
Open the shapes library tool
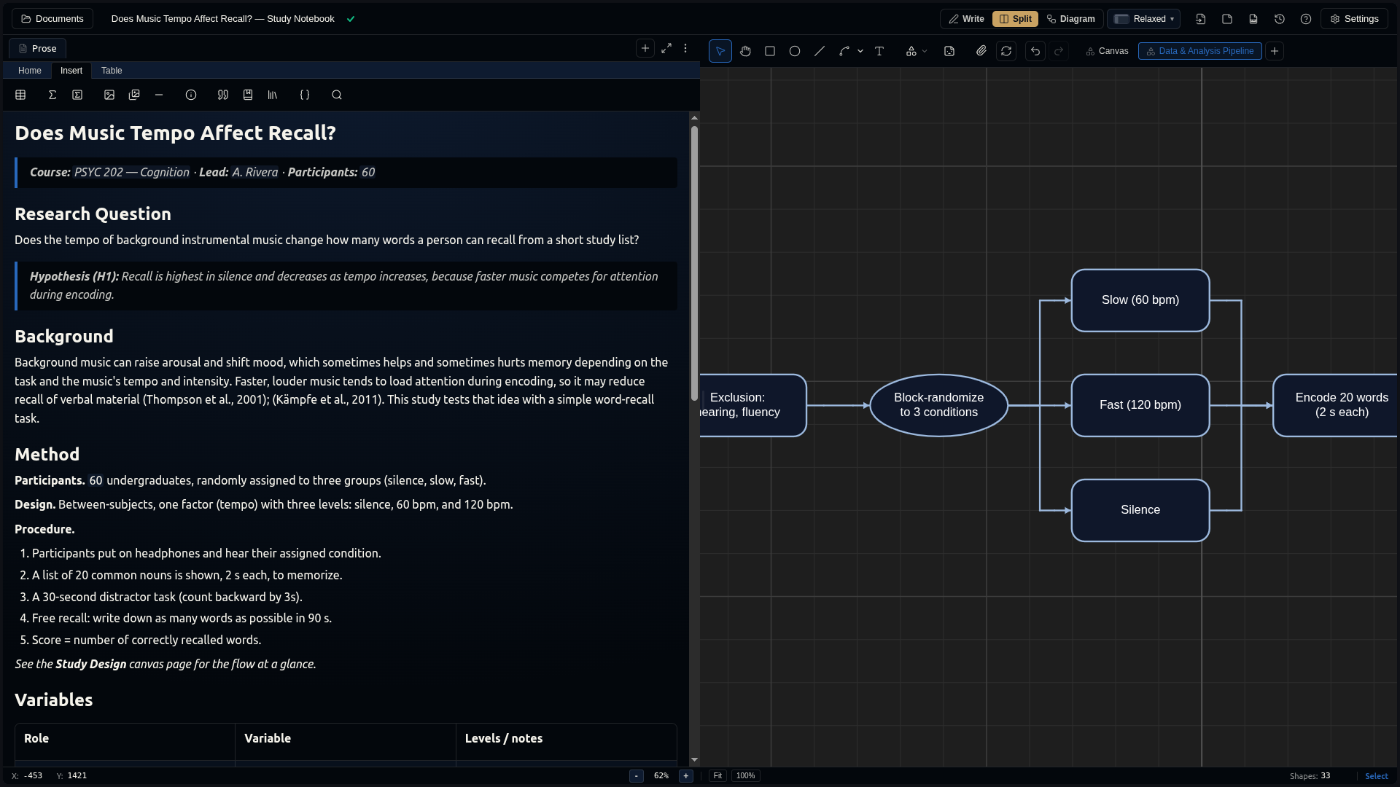[x=911, y=51]
